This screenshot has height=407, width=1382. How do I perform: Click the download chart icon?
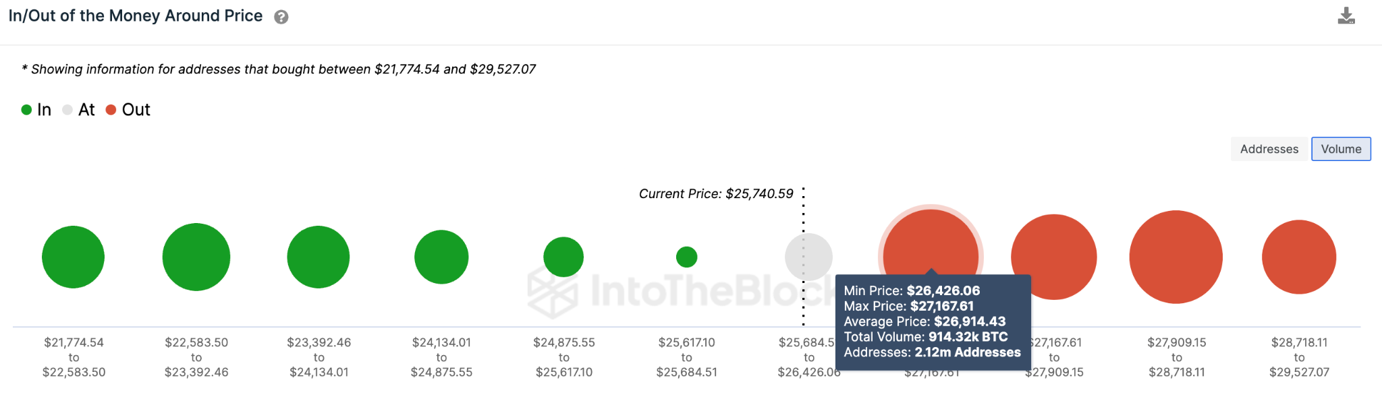point(1346,16)
